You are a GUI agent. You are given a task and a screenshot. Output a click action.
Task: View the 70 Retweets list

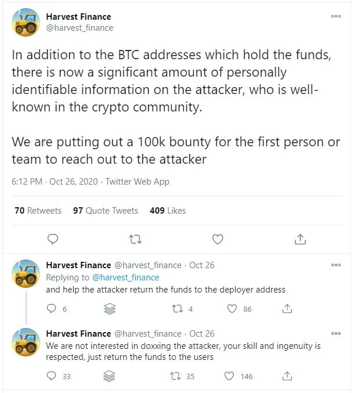[x=38, y=211]
